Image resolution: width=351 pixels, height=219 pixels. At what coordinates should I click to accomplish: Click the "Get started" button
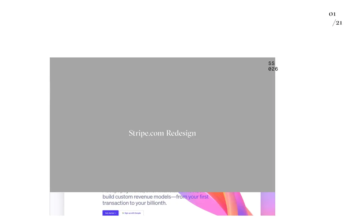110,213
